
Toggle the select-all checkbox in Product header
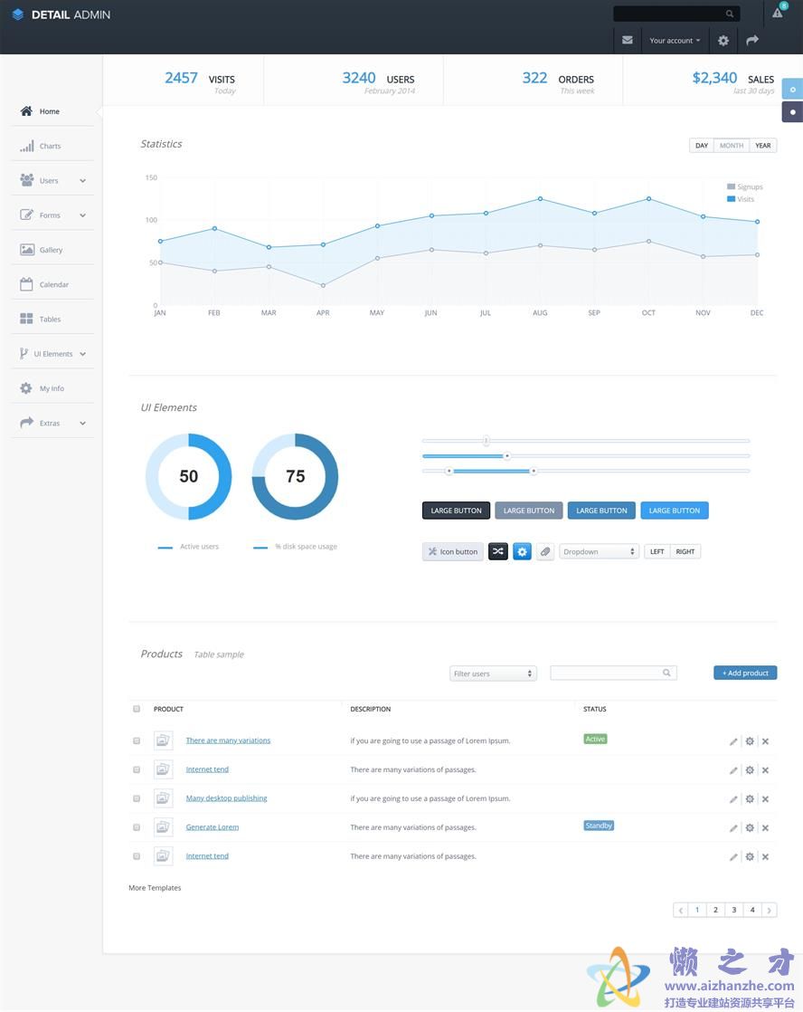pyautogui.click(x=137, y=709)
